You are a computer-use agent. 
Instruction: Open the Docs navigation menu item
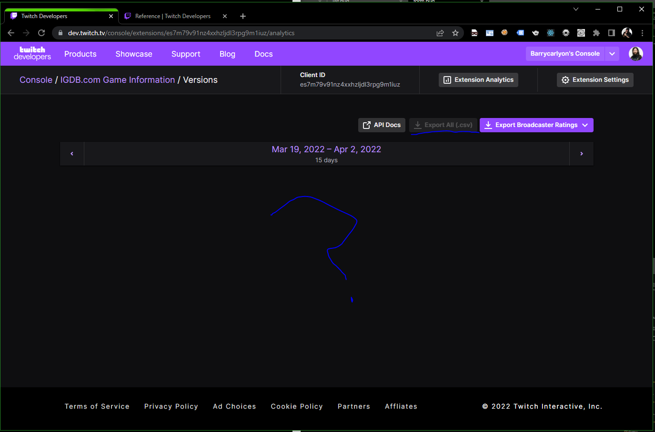click(263, 54)
